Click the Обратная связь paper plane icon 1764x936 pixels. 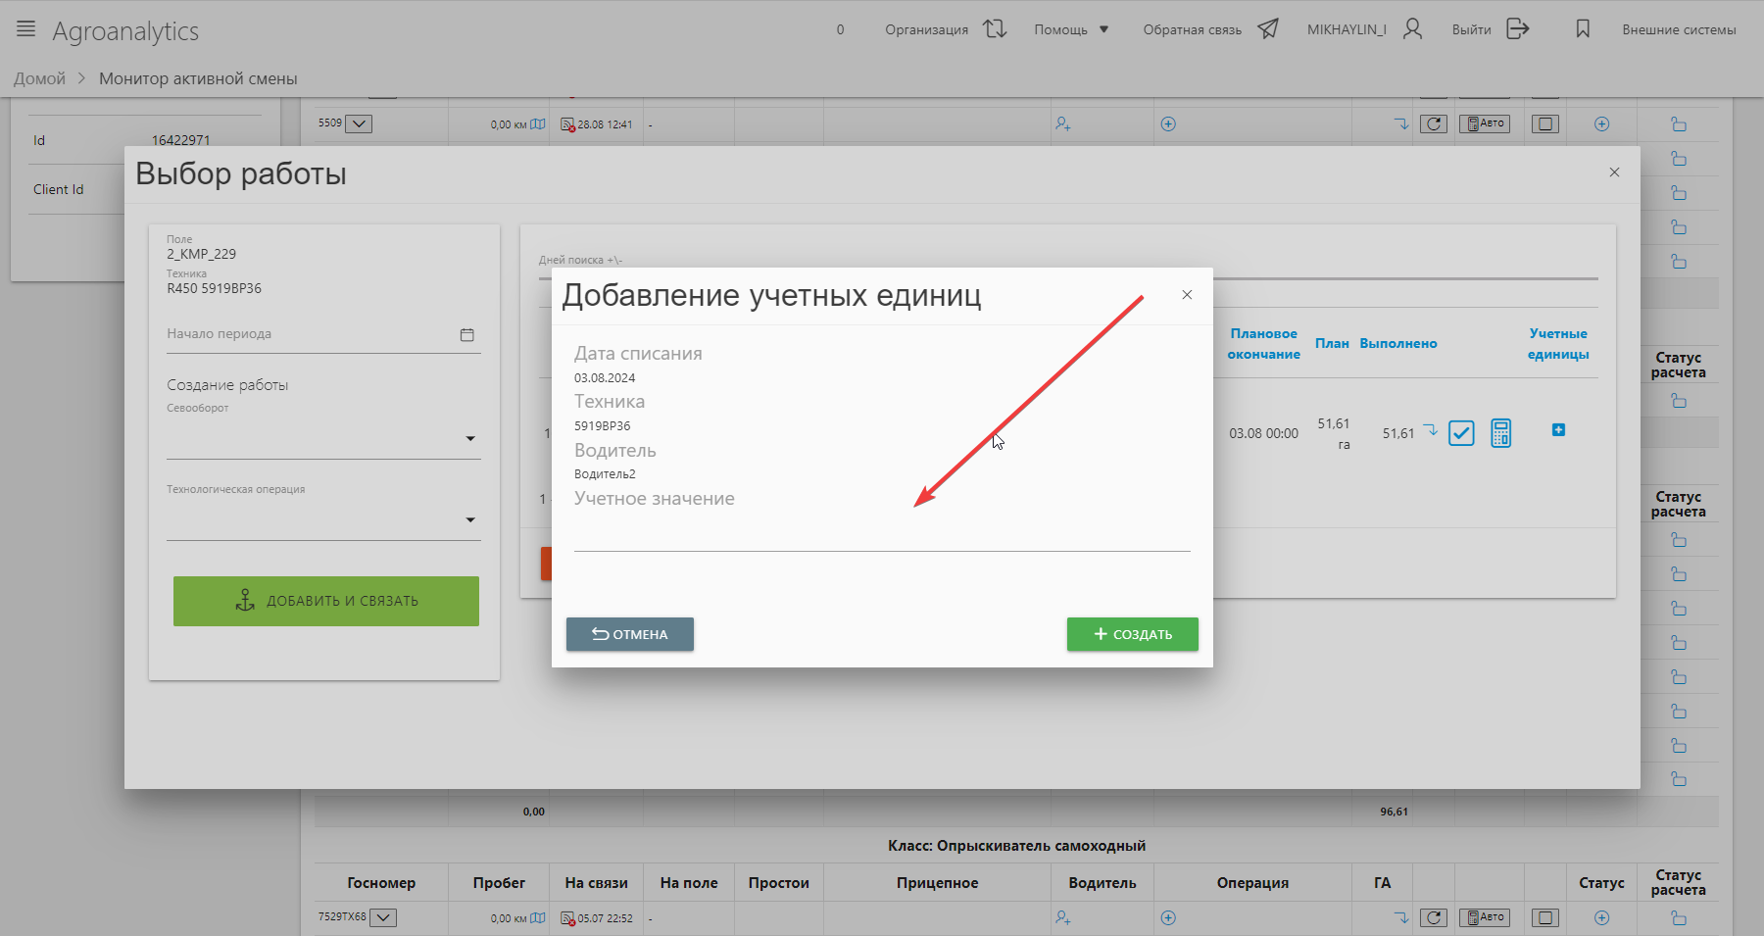1268,29
